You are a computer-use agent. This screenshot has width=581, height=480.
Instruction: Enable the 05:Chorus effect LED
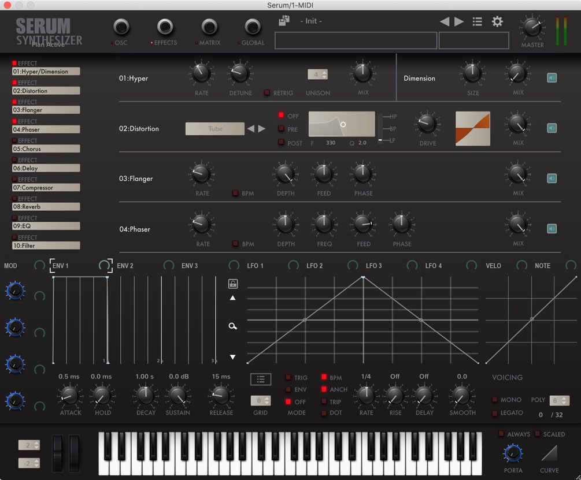coord(14,140)
